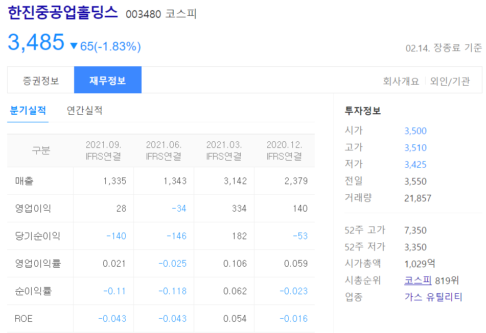Click 순이익률 value -0.11
This screenshot has height=333, width=486.
[x=114, y=291]
